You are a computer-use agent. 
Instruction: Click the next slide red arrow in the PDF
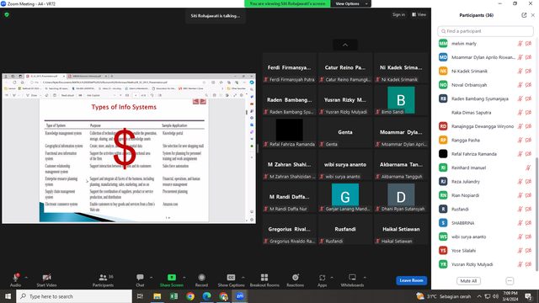pos(203,101)
